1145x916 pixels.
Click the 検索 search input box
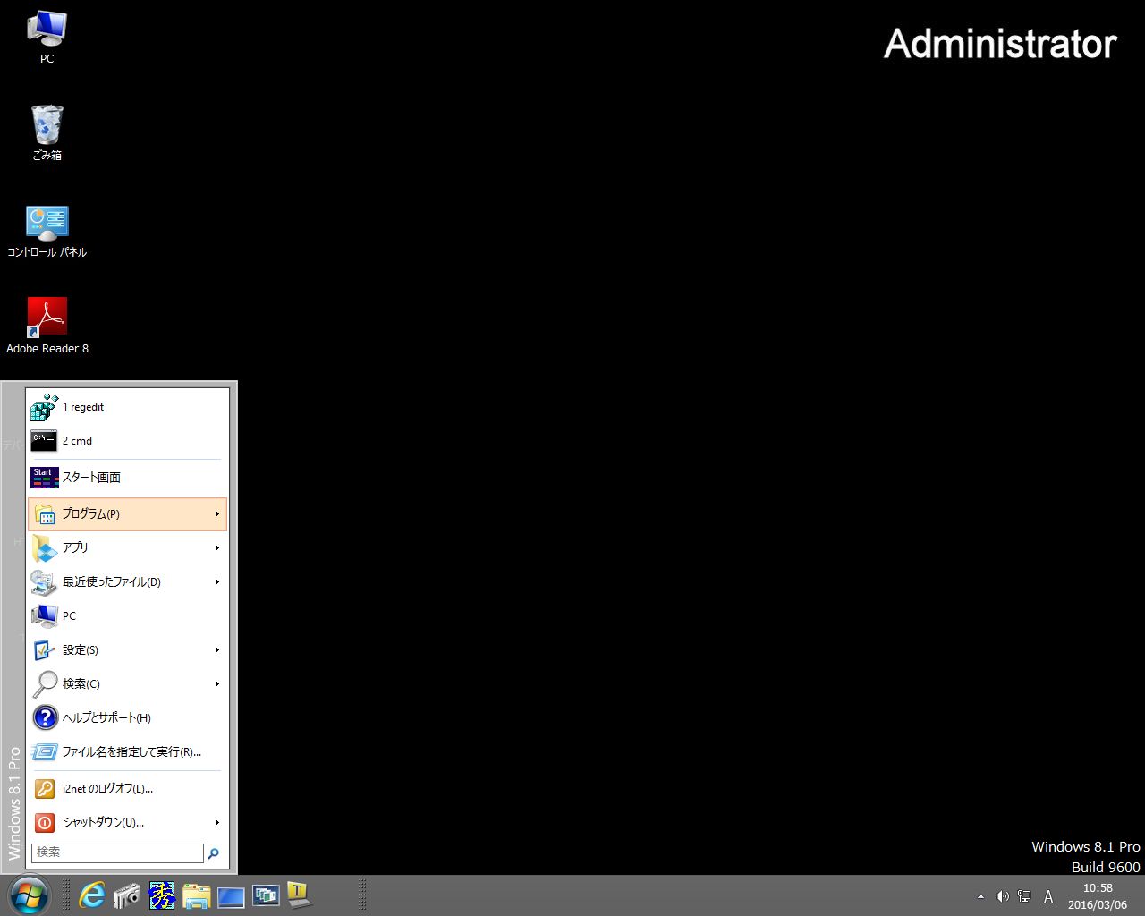coord(117,852)
